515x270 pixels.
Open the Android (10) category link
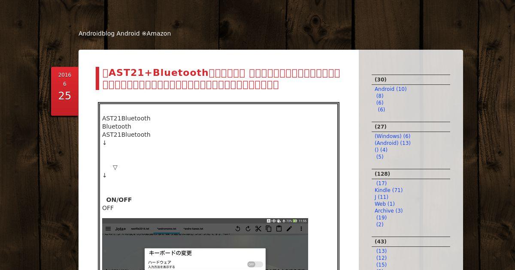(x=391, y=89)
